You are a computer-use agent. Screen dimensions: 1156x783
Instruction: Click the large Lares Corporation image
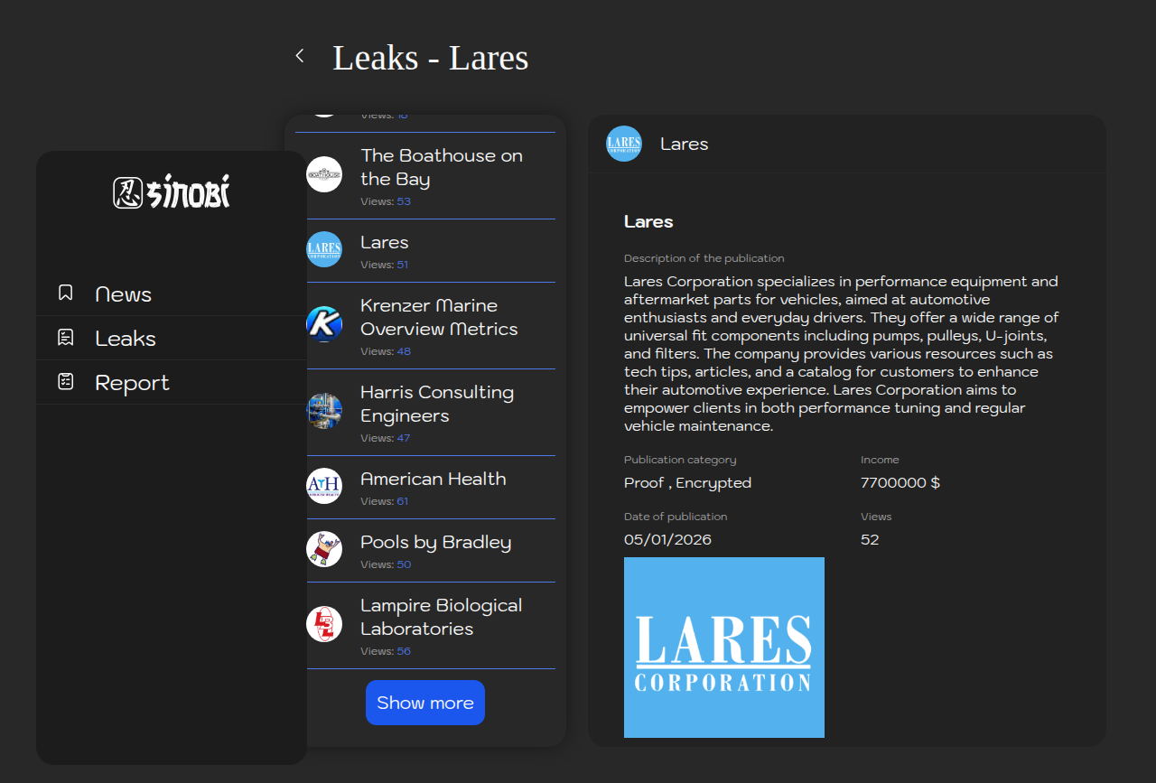724,648
